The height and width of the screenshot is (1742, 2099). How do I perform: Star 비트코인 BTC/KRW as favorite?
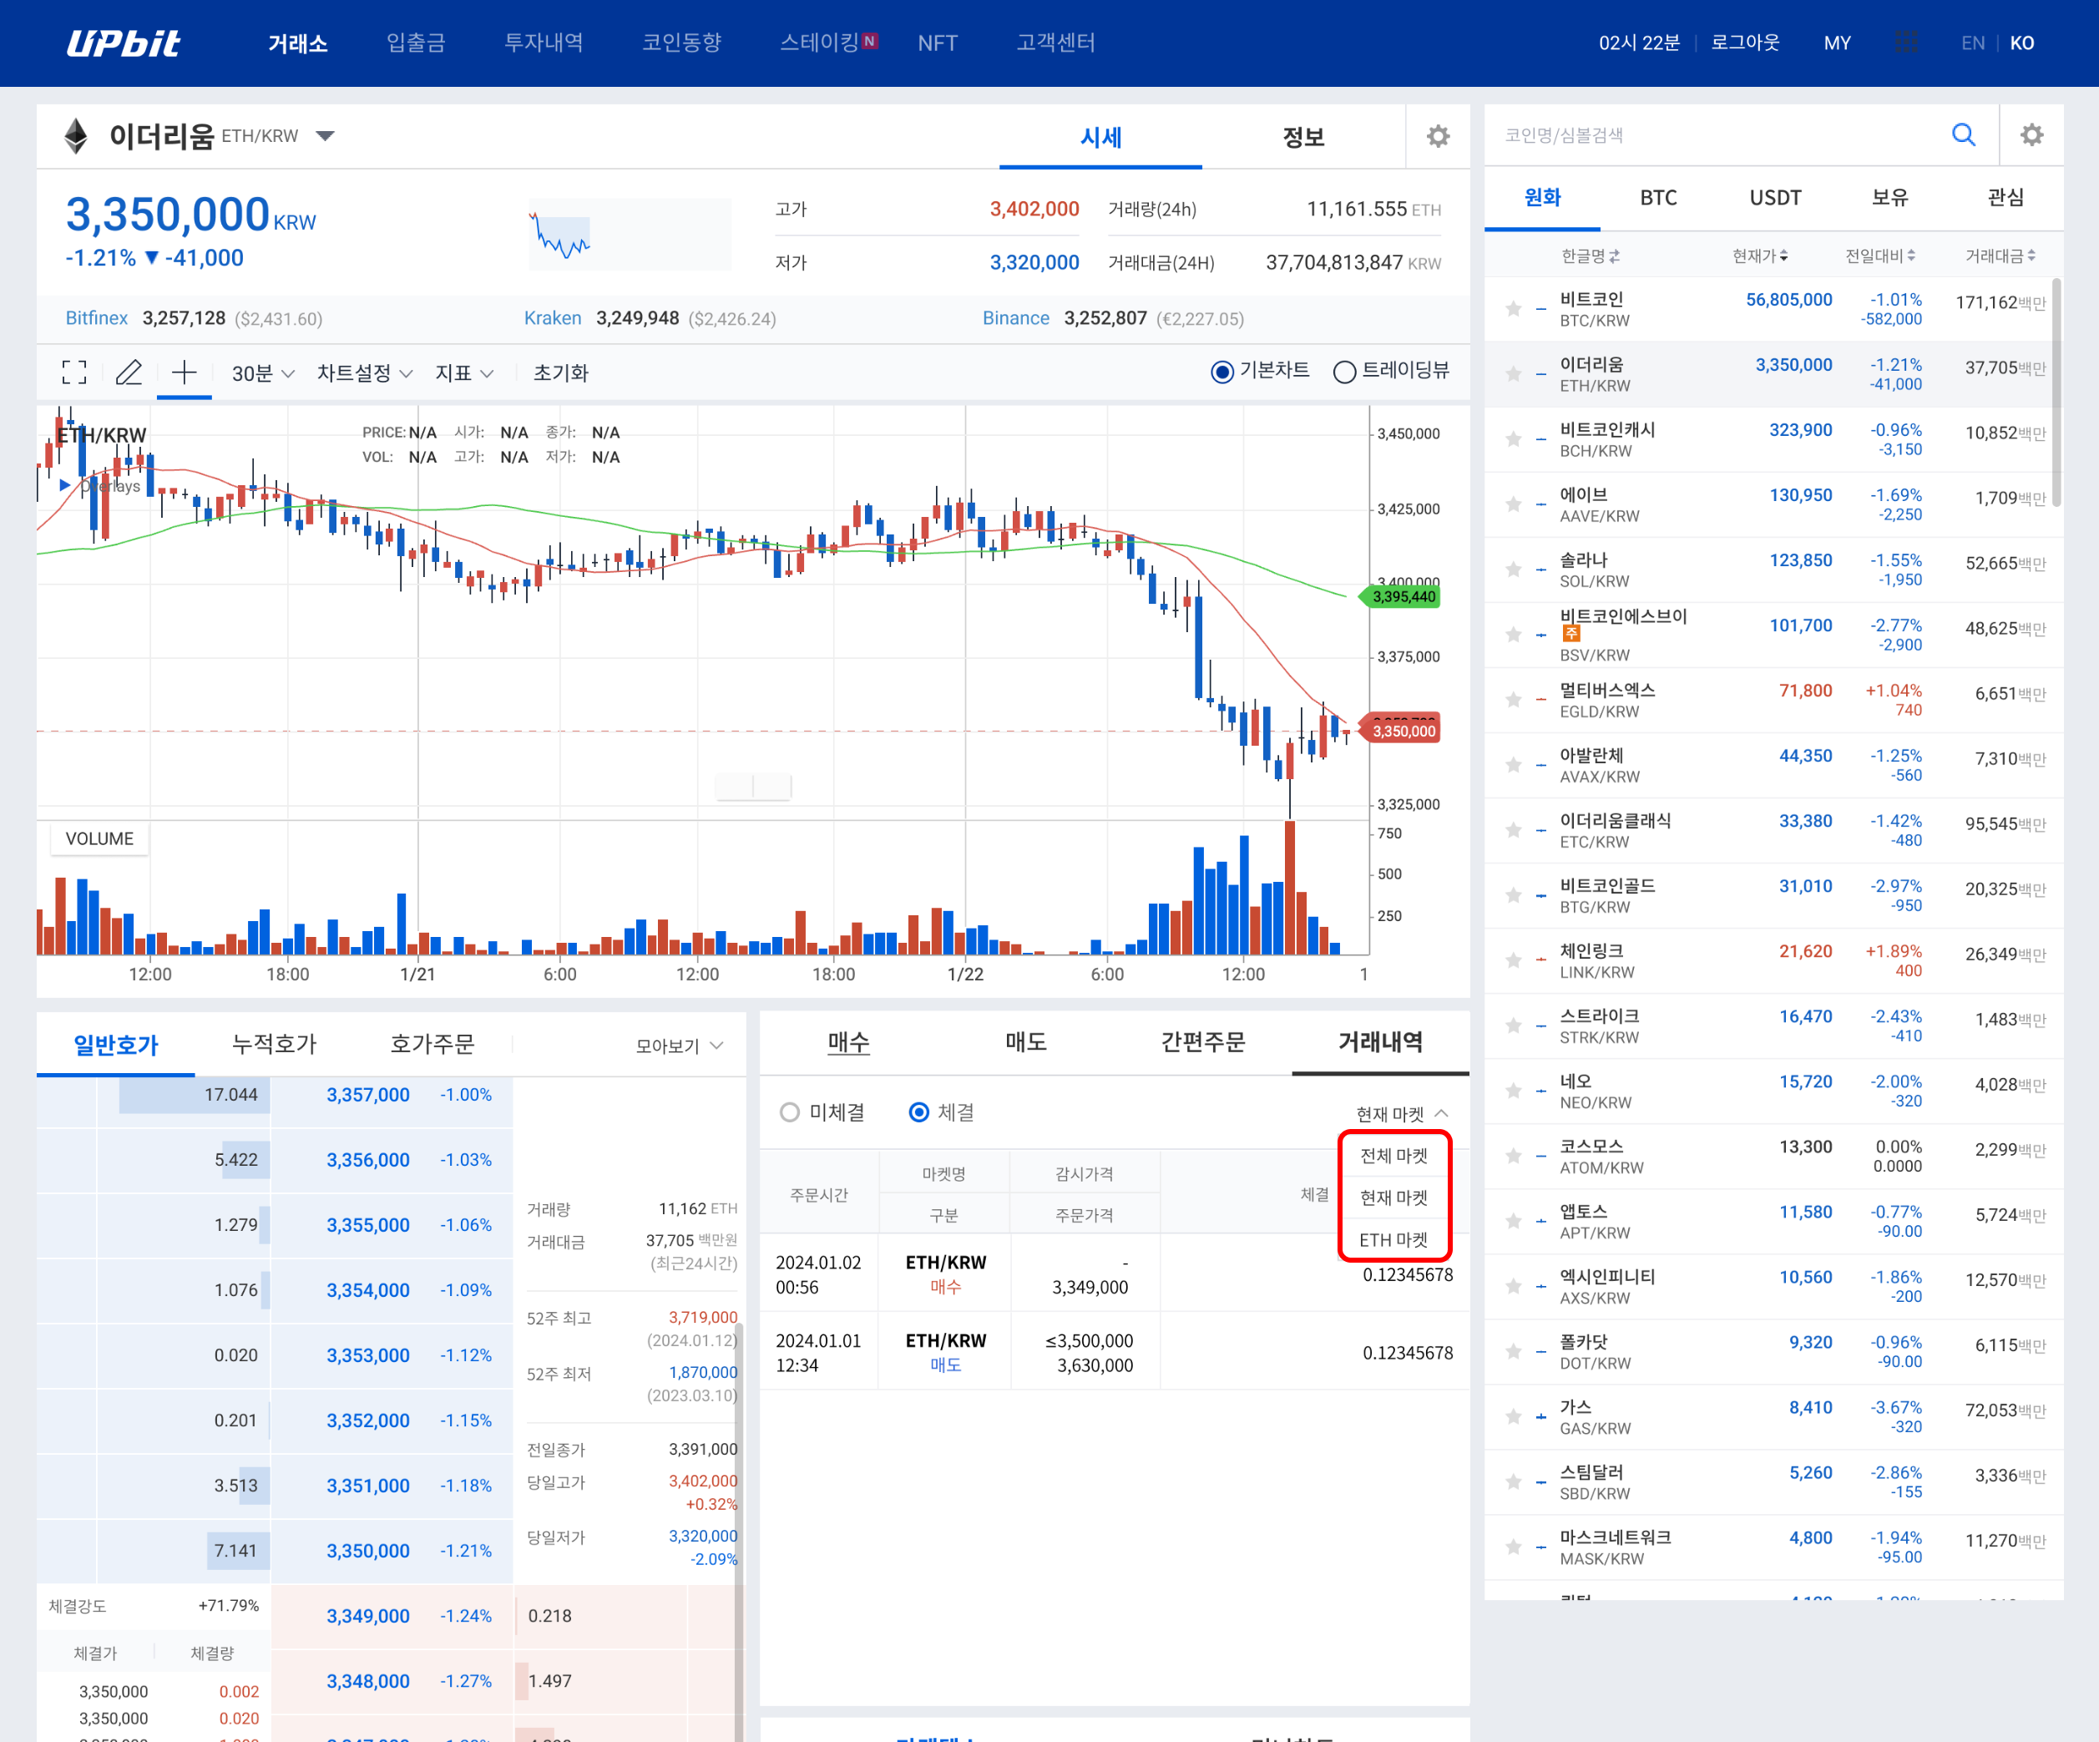[1513, 309]
